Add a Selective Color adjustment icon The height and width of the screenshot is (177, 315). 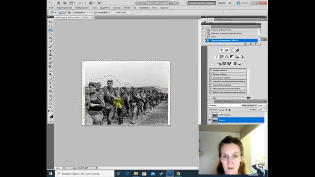tap(240, 64)
